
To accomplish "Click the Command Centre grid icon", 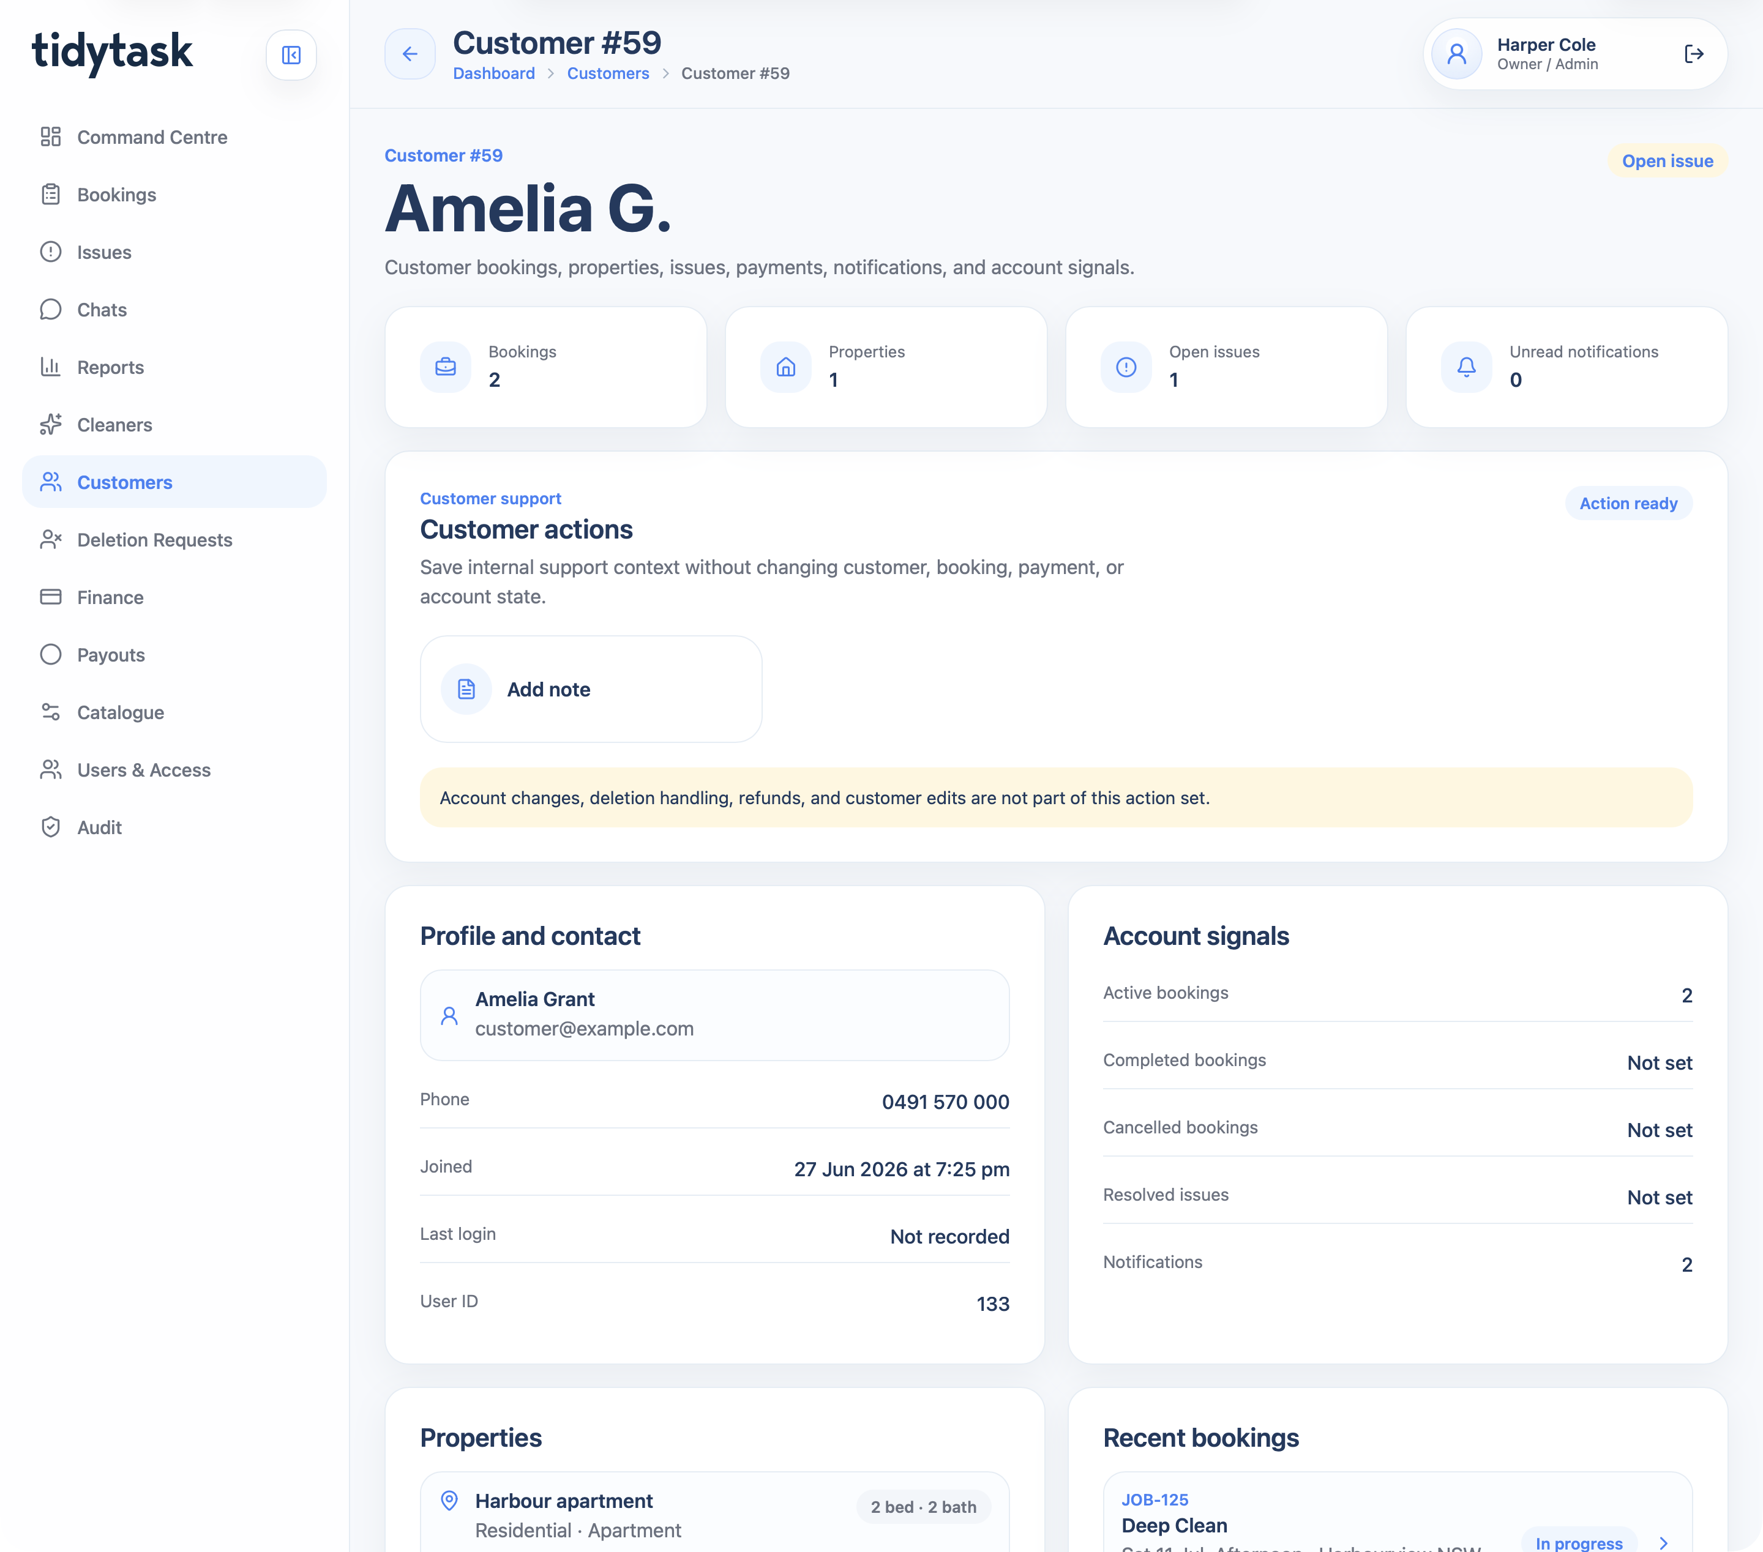I will 51,136.
